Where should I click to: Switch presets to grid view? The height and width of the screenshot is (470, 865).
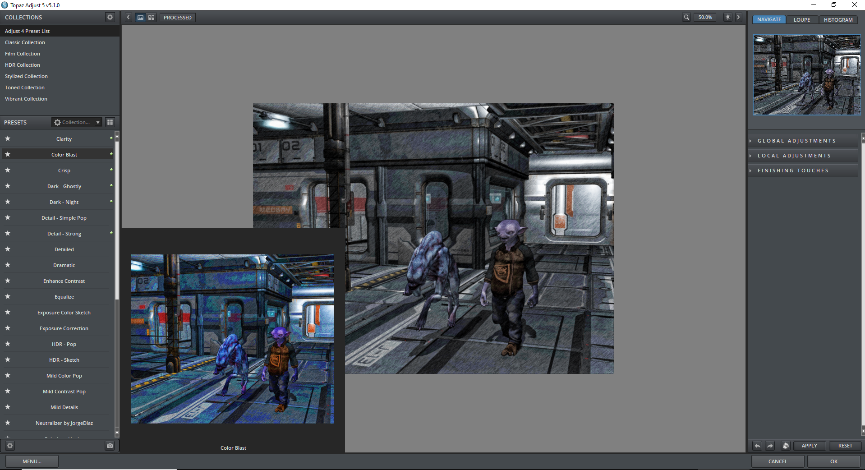click(110, 122)
